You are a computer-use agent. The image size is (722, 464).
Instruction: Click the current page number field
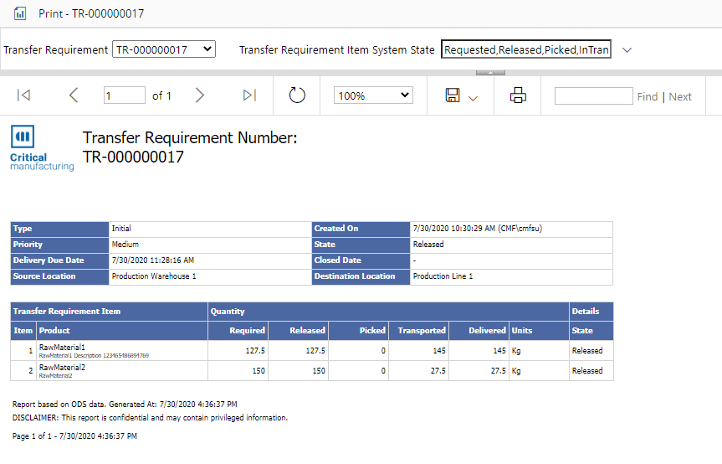click(x=125, y=95)
